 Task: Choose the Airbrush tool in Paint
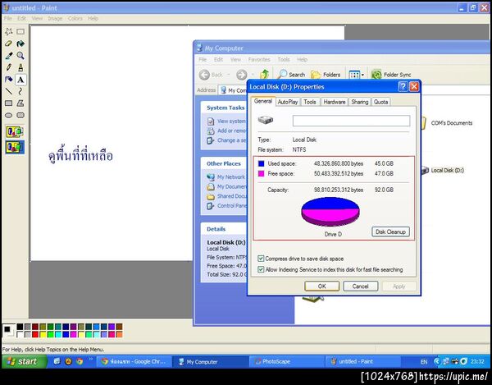[x=9, y=79]
